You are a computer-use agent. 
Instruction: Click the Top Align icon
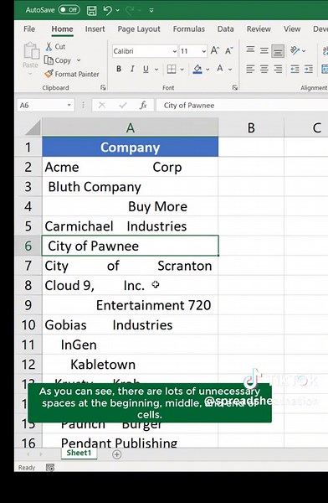[x=250, y=49]
